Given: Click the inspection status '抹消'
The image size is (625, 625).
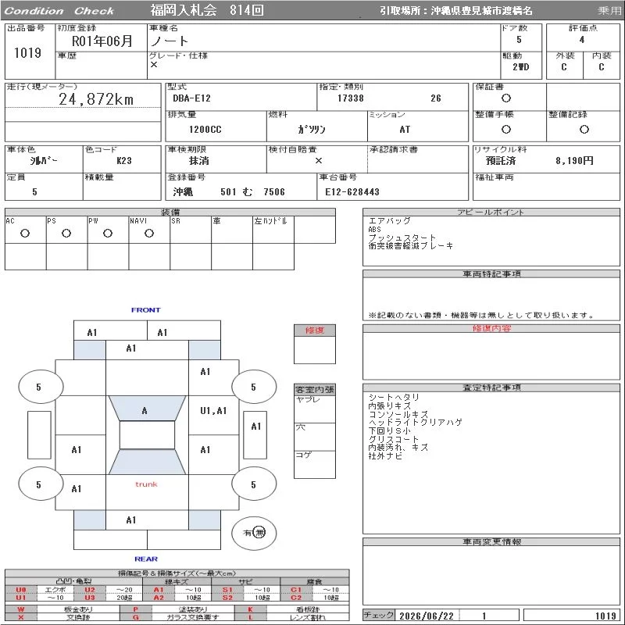Looking at the screenshot, I should point(199,161).
